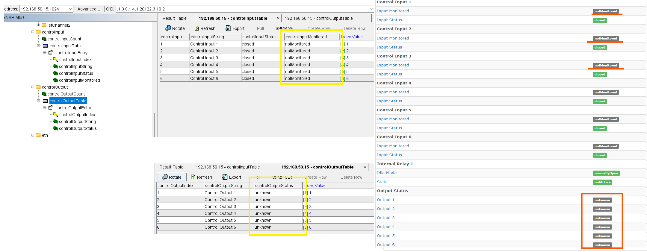The height and width of the screenshot is (252, 647).
Task: Expand the letChannel2 folder node
Action: [x=39, y=25]
